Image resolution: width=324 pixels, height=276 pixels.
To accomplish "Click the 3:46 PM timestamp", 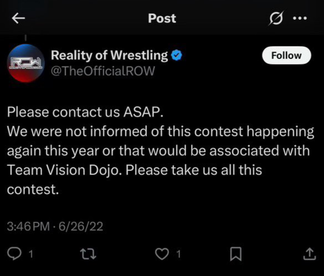I will (28, 227).
